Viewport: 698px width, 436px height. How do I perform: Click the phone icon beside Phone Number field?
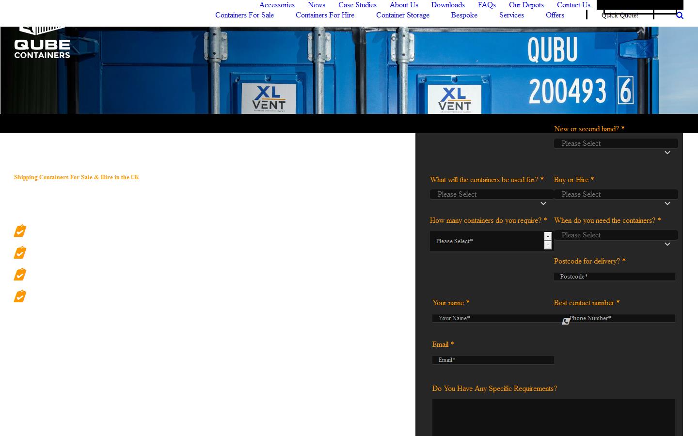565,321
